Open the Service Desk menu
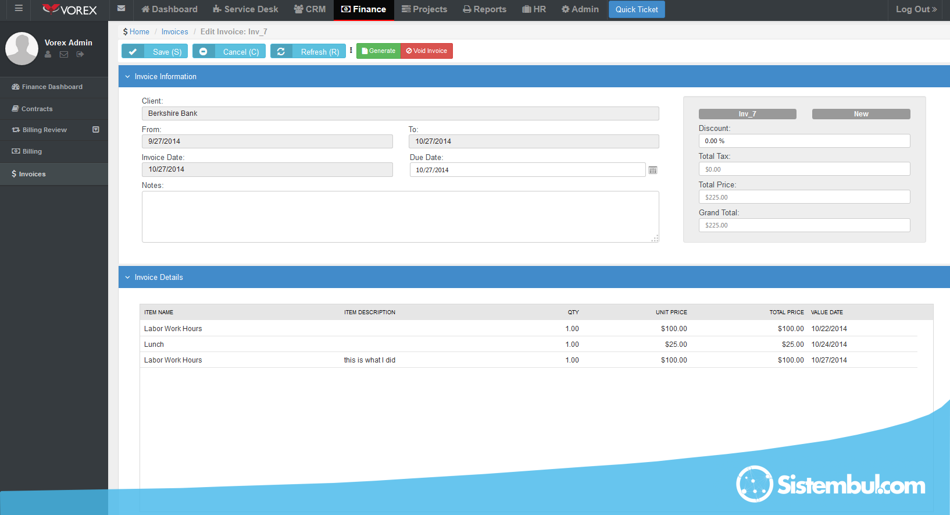This screenshot has width=950, height=515. point(245,9)
